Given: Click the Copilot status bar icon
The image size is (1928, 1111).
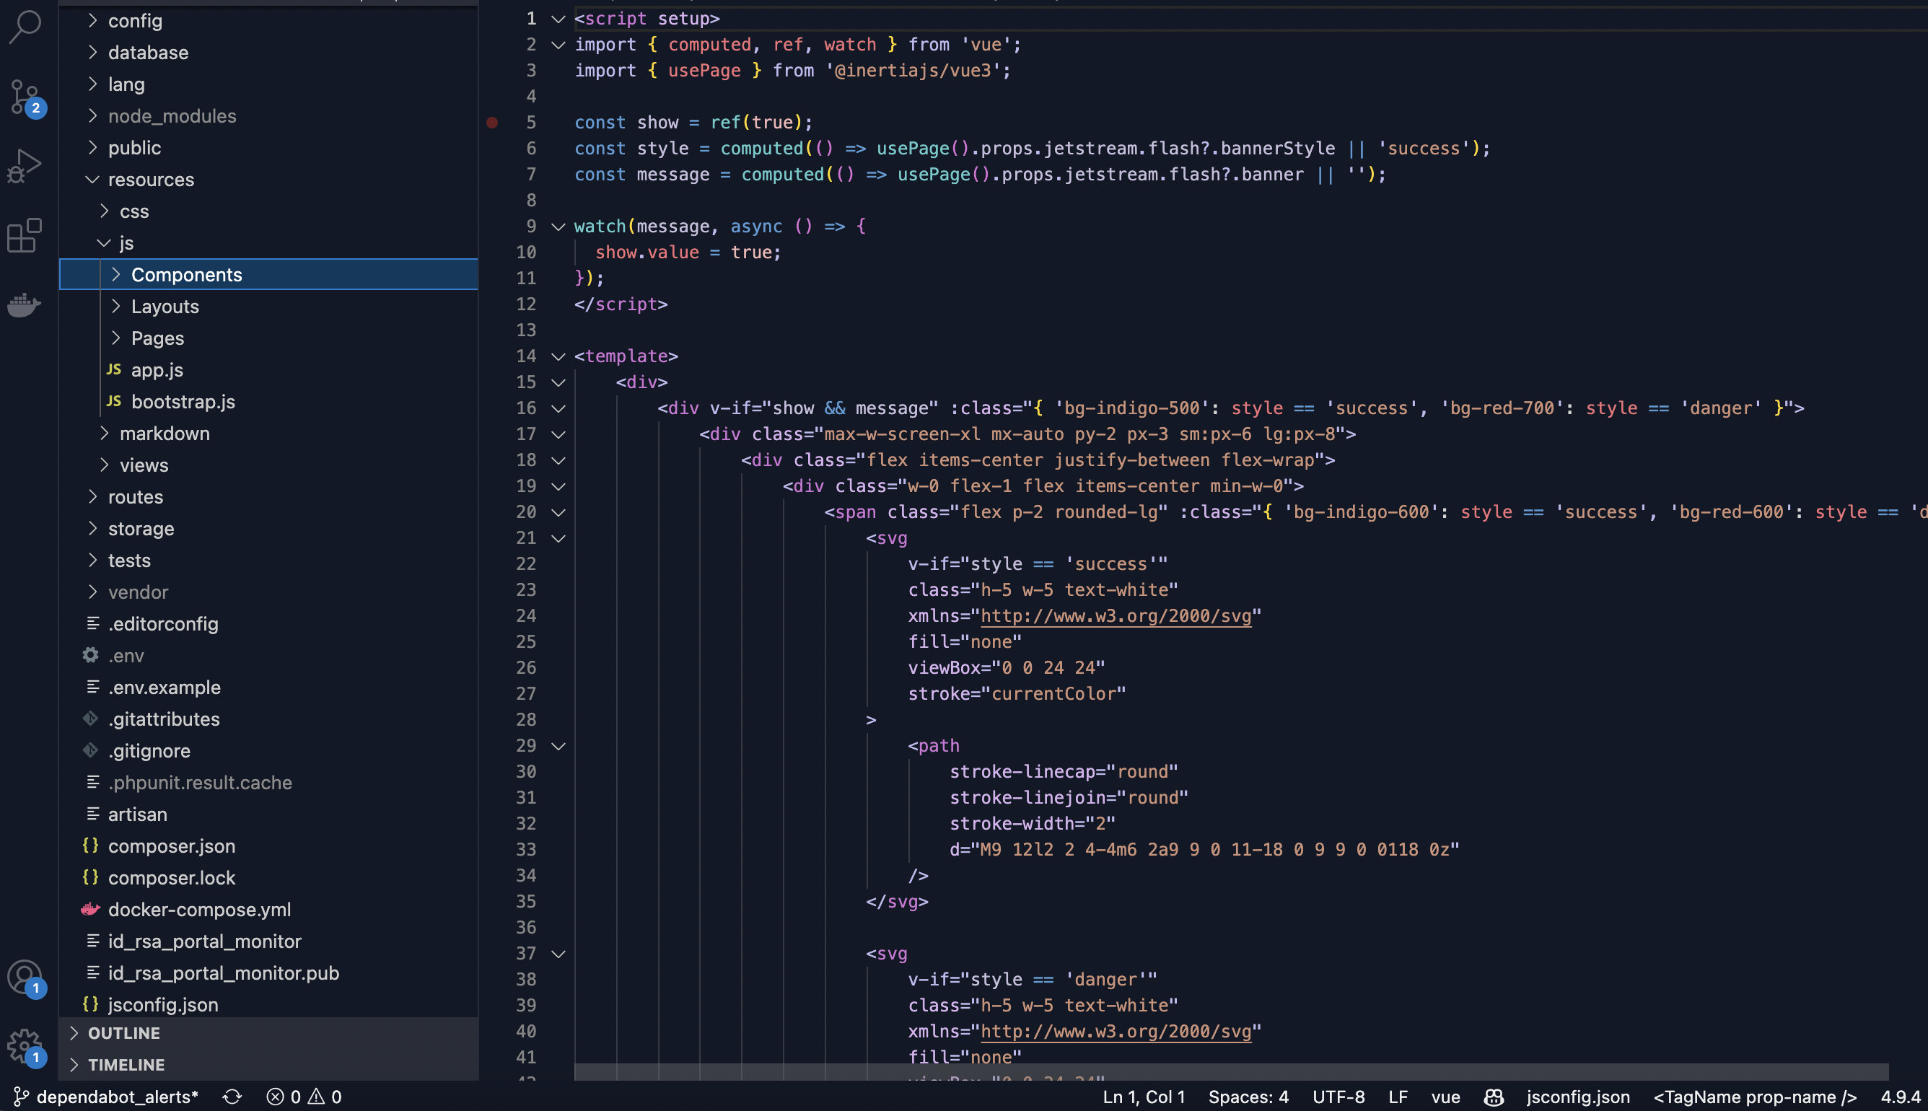Looking at the screenshot, I should (x=1493, y=1097).
